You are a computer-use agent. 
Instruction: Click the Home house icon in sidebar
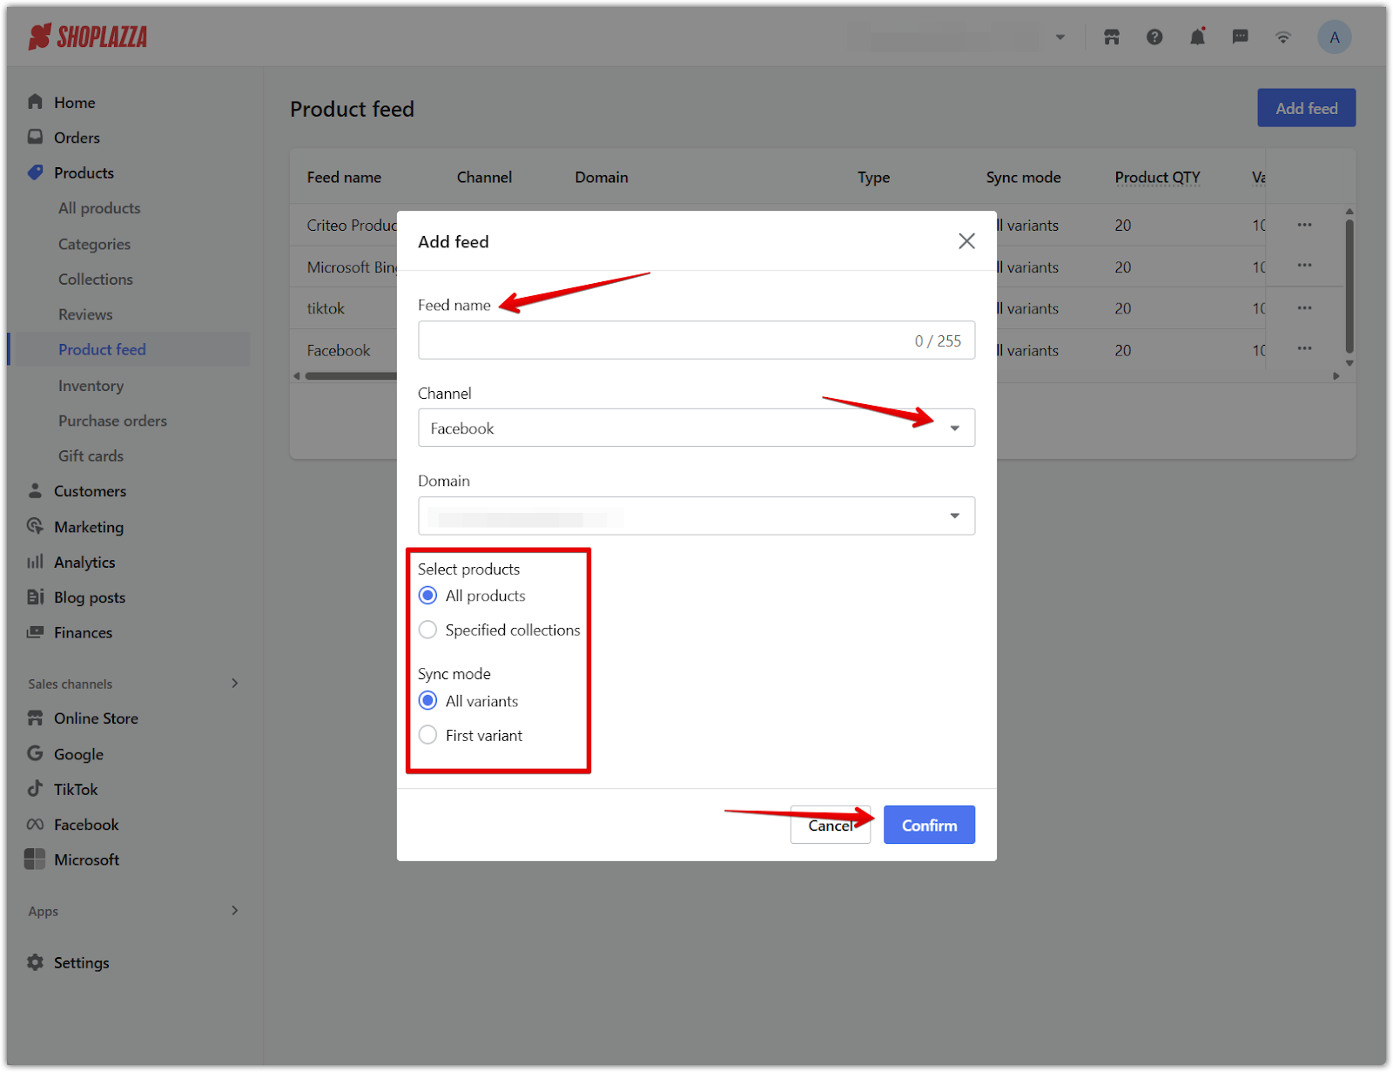(35, 102)
